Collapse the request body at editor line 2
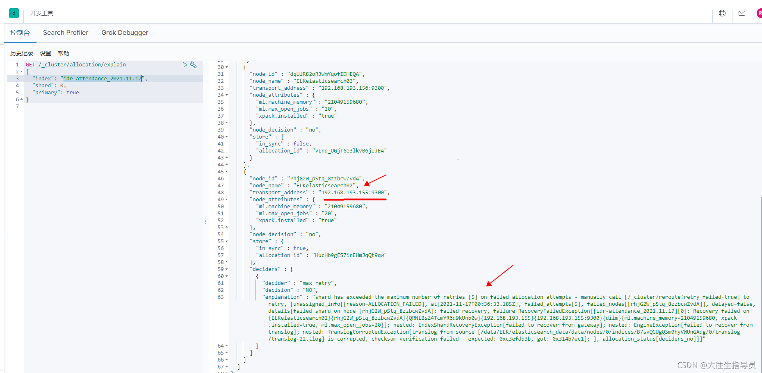762x373 pixels. coord(22,72)
